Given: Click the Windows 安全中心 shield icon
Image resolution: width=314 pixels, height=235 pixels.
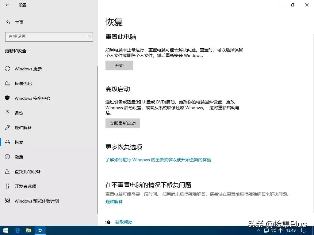Looking at the screenshot, I should tap(7, 98).
